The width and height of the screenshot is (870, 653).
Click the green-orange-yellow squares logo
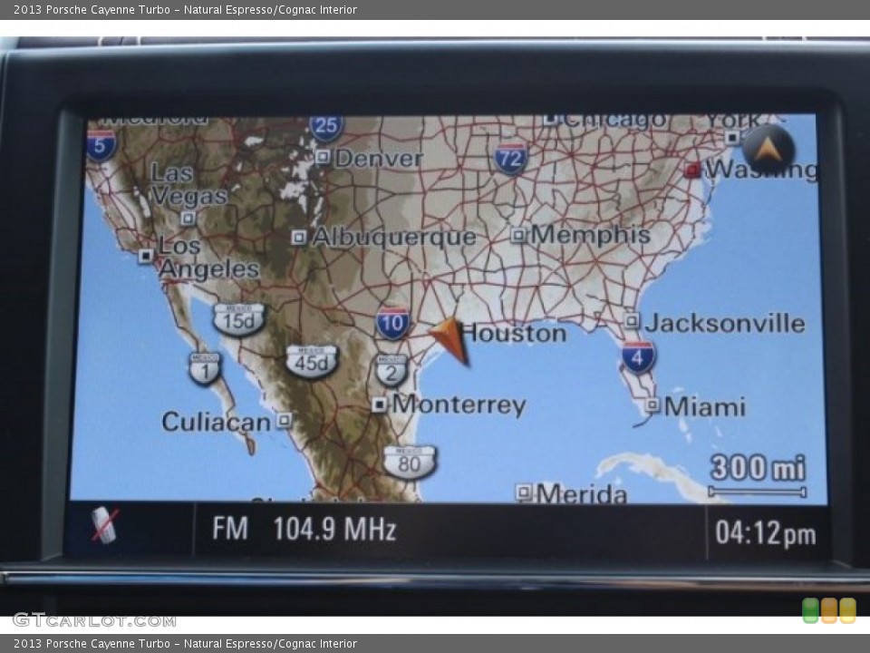coord(829,610)
